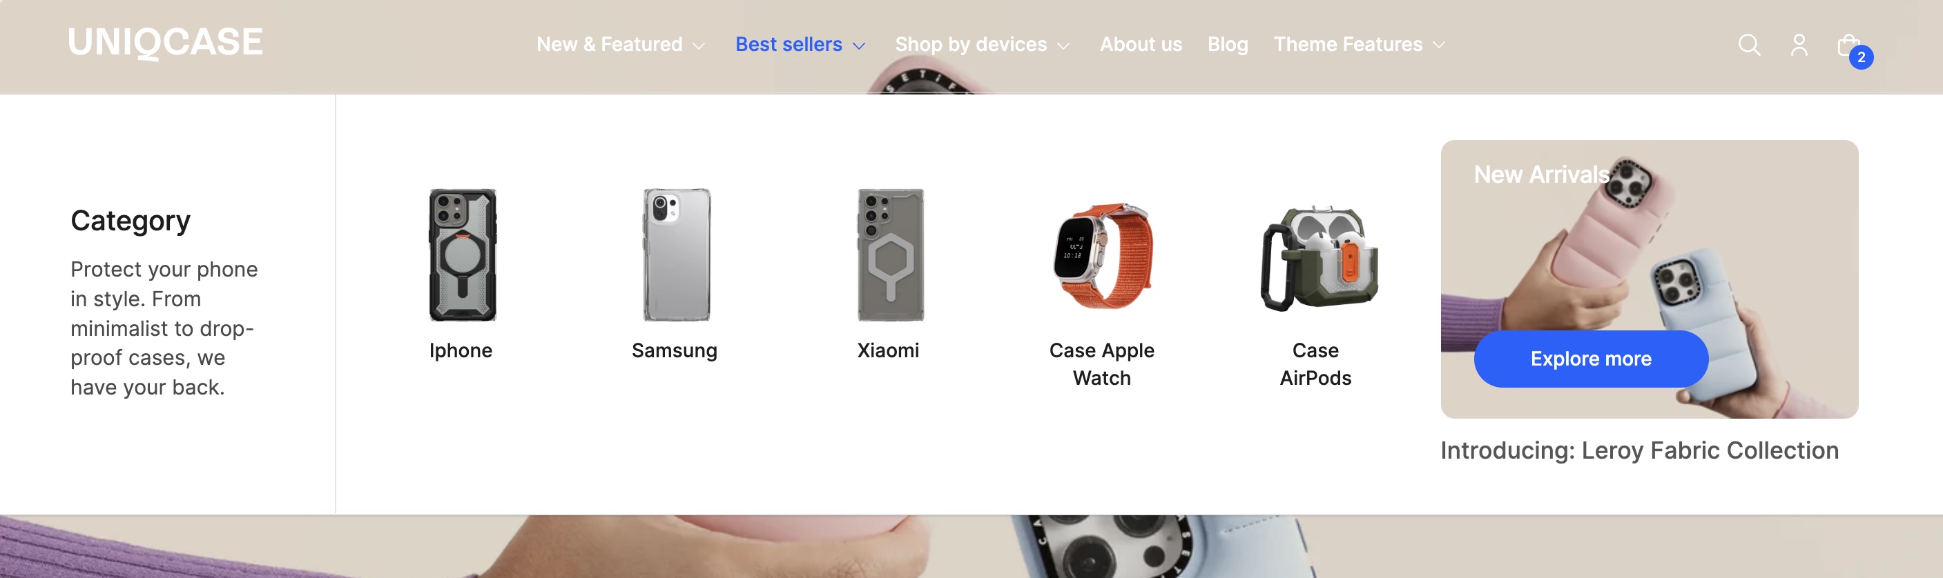
Task: Open the shopping cart bag icon
Action: tap(1848, 46)
